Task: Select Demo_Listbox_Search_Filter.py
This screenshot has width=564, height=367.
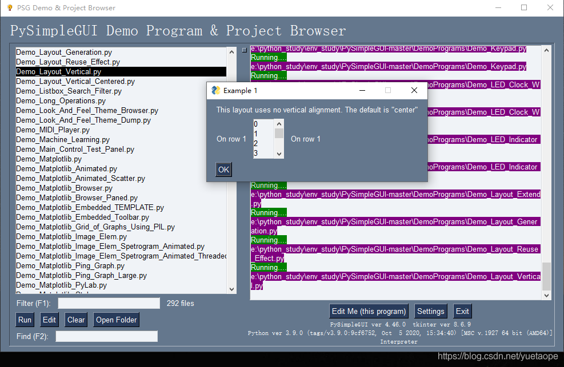Action: tap(121, 91)
